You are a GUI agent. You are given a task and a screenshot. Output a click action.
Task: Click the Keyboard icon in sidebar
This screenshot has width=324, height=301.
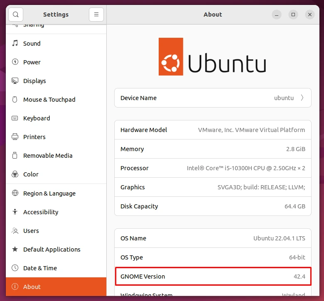(15, 118)
